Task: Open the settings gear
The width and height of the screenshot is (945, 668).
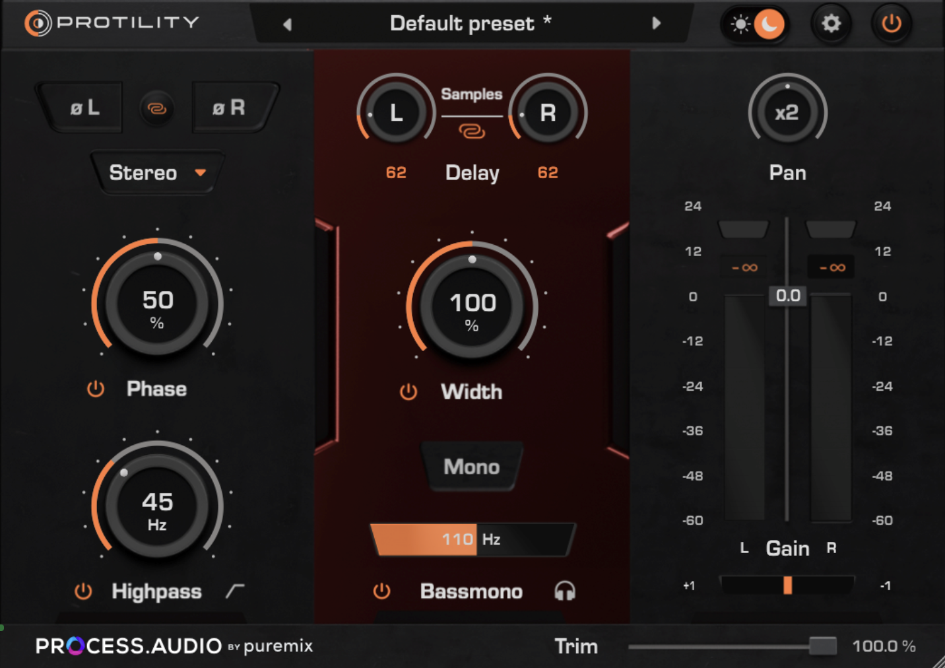Action: (831, 24)
